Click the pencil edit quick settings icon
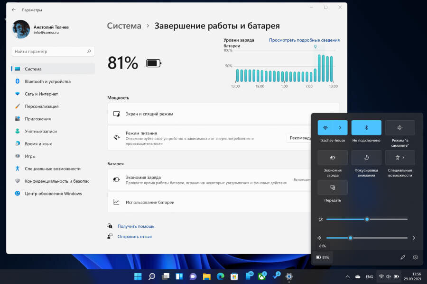 click(x=403, y=257)
